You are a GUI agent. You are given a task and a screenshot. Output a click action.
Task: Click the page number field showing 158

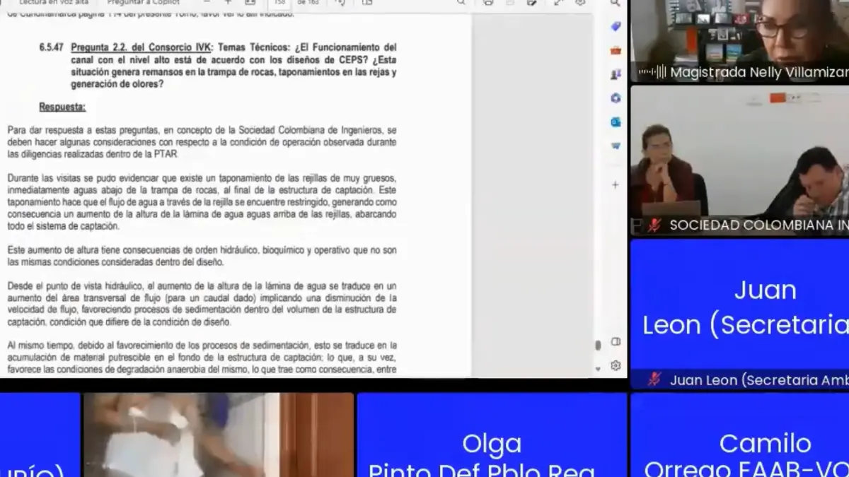click(x=280, y=3)
